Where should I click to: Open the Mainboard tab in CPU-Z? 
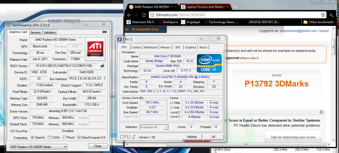pyautogui.click(x=150, y=47)
